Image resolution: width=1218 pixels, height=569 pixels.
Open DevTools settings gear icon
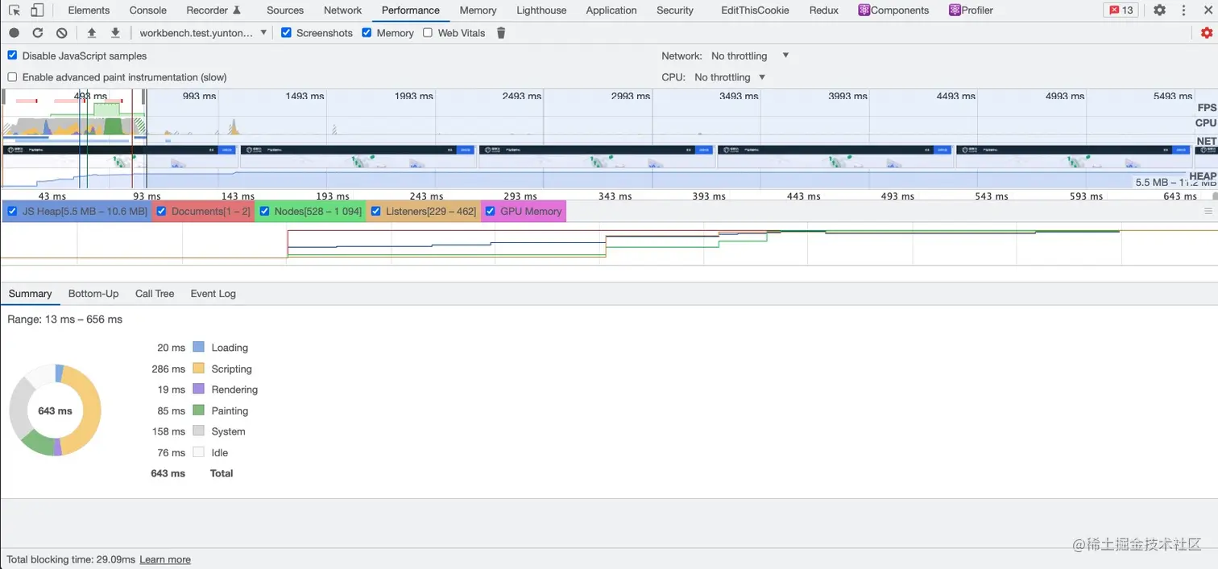pyautogui.click(x=1159, y=10)
